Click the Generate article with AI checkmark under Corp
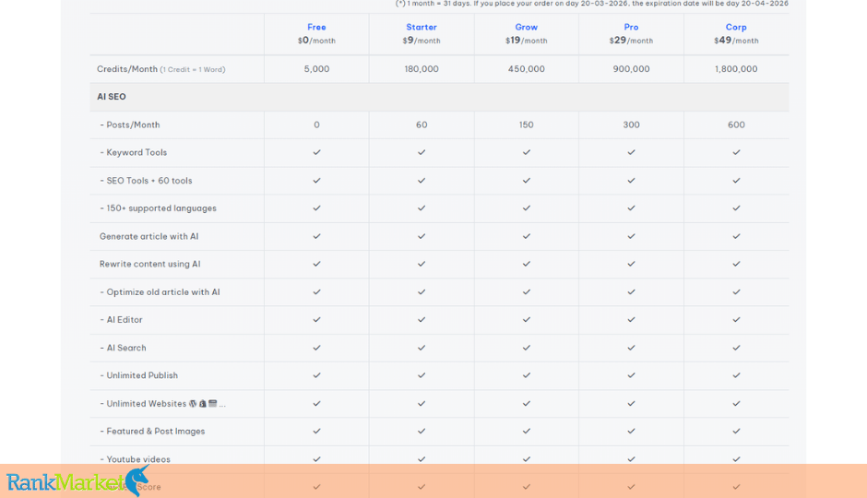 point(737,236)
